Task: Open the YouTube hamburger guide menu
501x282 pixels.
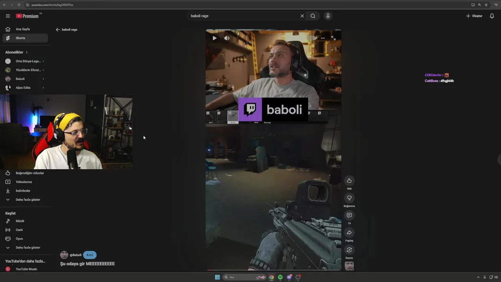Action: 8,16
